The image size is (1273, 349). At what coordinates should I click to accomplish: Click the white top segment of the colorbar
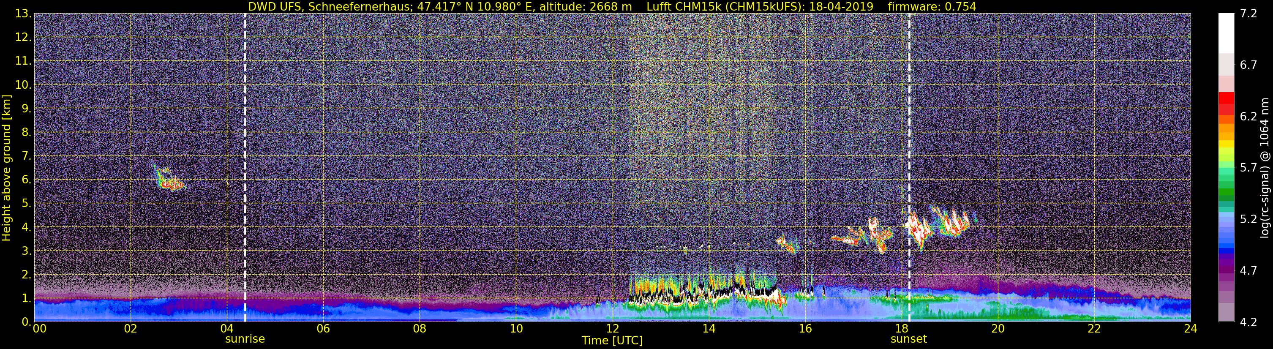coord(1226,33)
